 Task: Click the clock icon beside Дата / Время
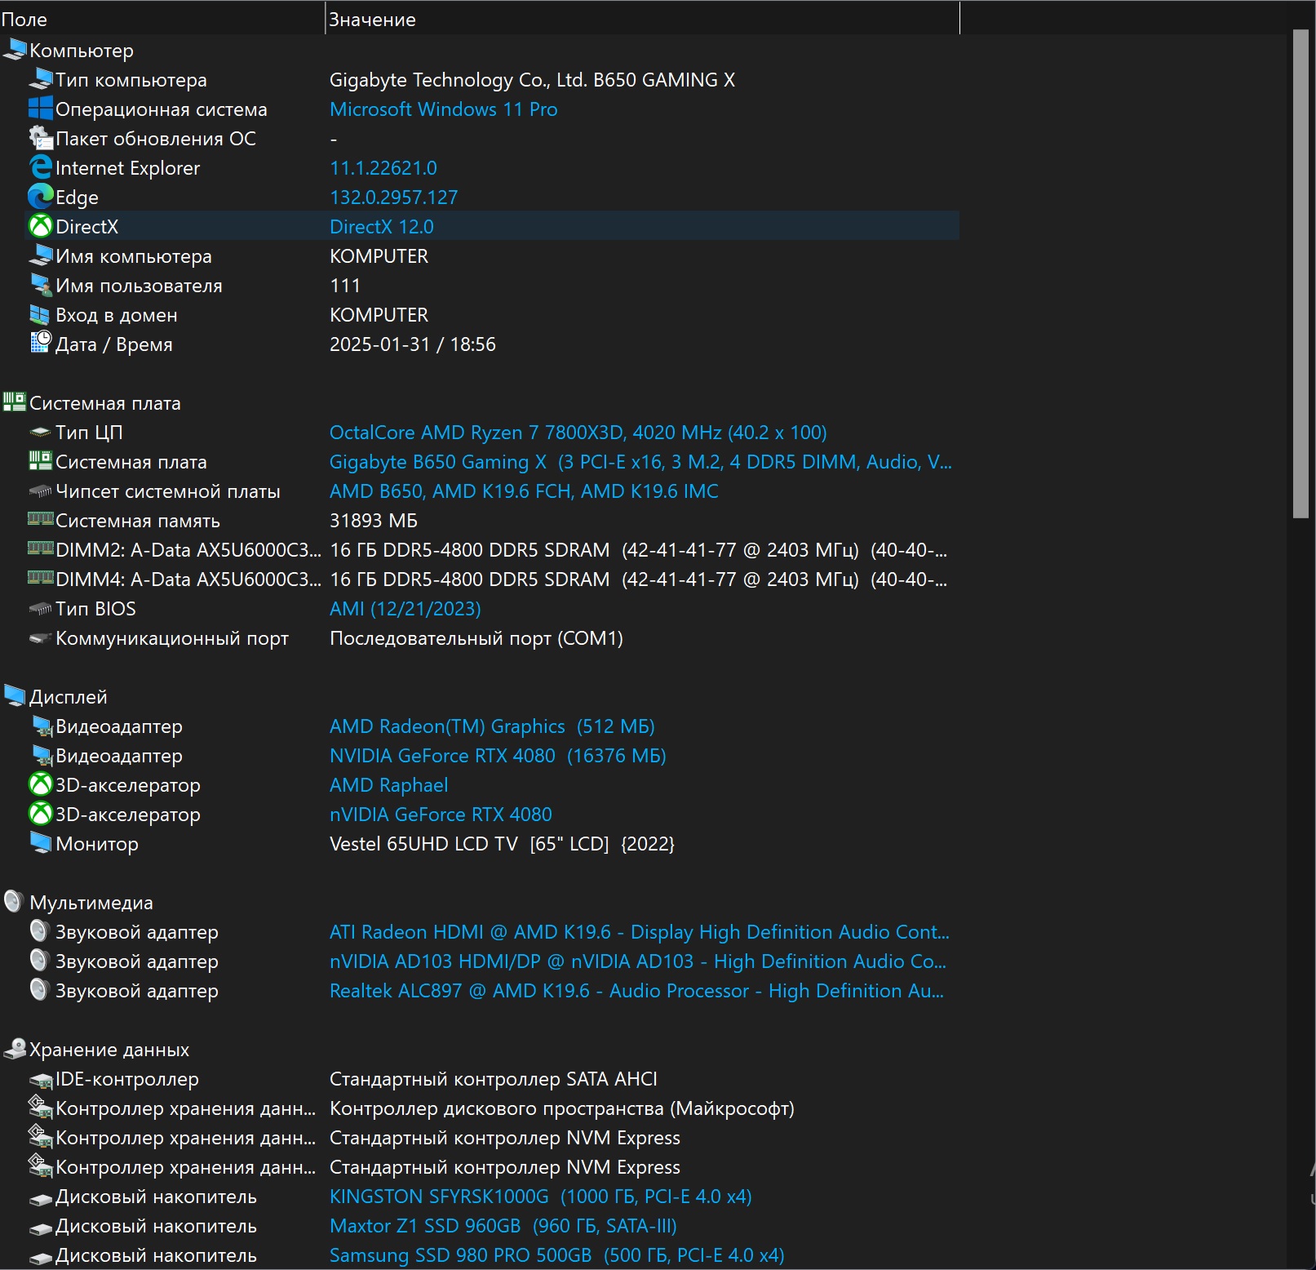click(x=41, y=343)
